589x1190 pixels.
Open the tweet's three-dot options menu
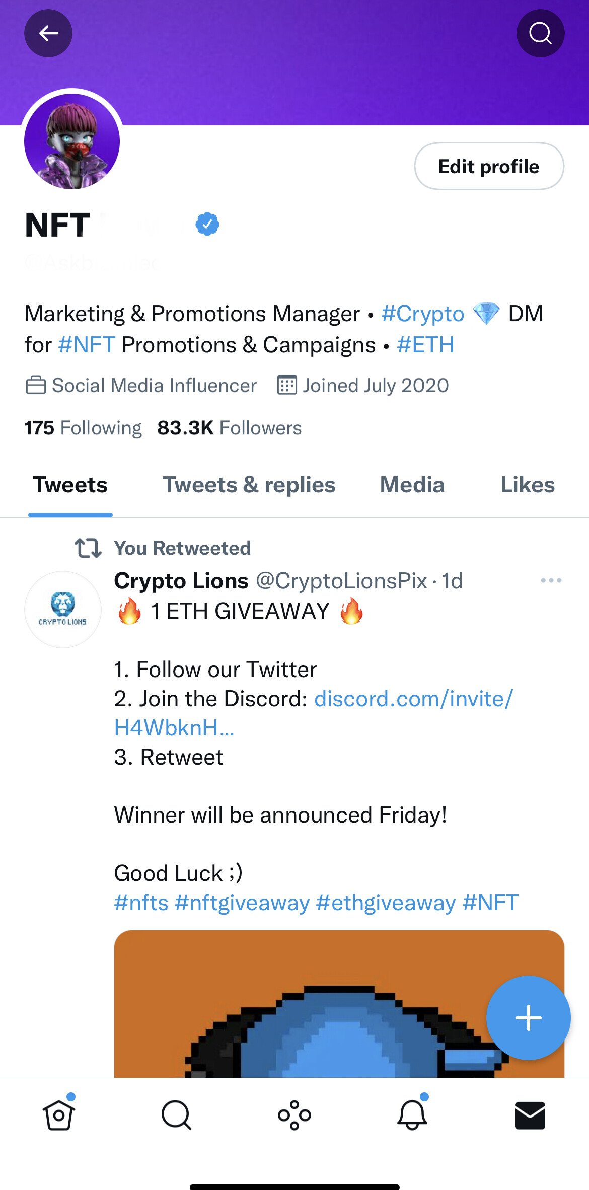pyautogui.click(x=551, y=580)
